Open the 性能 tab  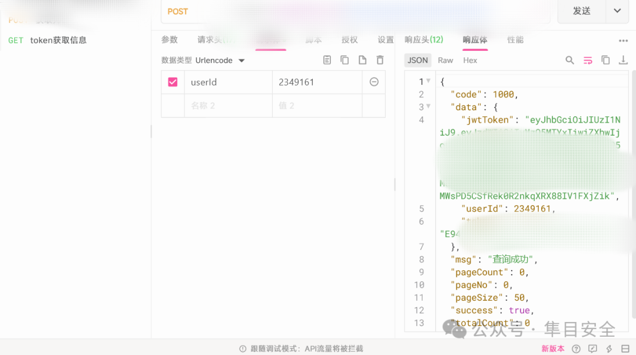(515, 40)
